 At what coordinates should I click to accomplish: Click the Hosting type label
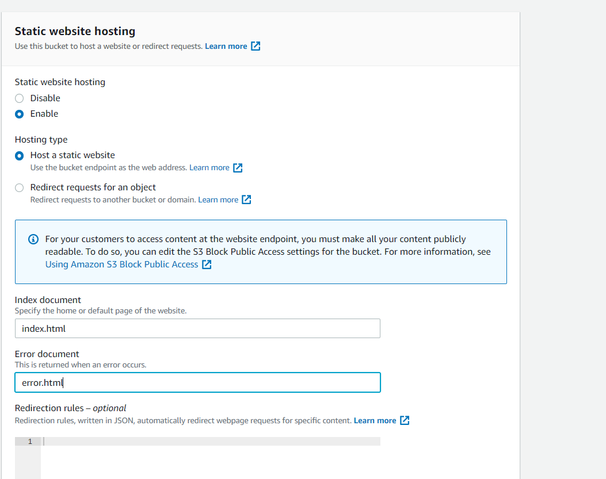[x=41, y=140]
